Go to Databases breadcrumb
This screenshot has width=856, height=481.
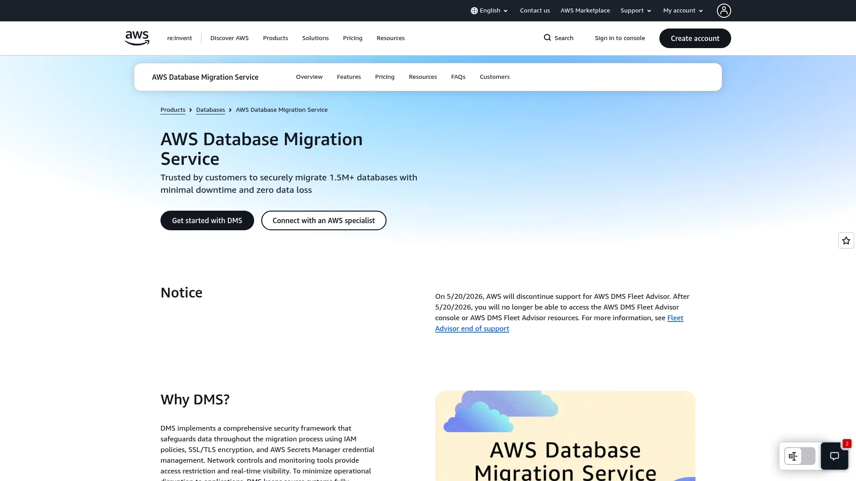coord(210,110)
